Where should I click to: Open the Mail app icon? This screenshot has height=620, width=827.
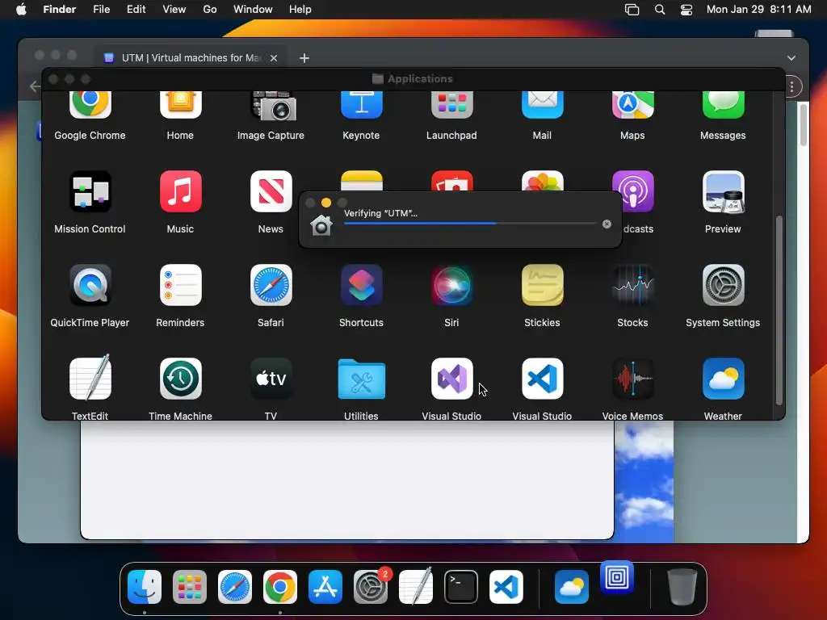pos(542,106)
